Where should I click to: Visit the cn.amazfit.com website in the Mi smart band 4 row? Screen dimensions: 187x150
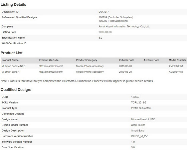point(51,72)
